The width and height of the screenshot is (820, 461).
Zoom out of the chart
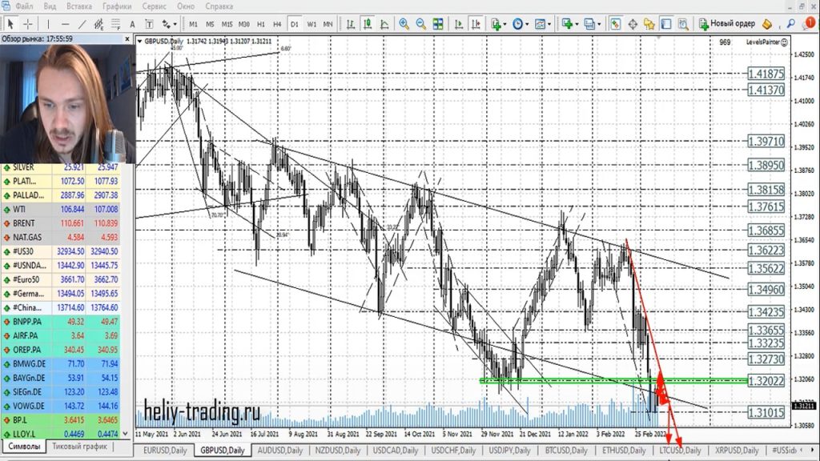point(422,24)
